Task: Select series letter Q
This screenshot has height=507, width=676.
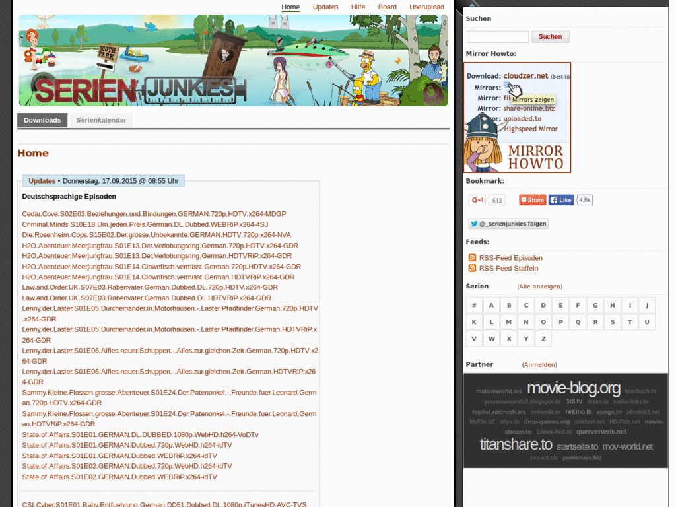Action: click(578, 322)
